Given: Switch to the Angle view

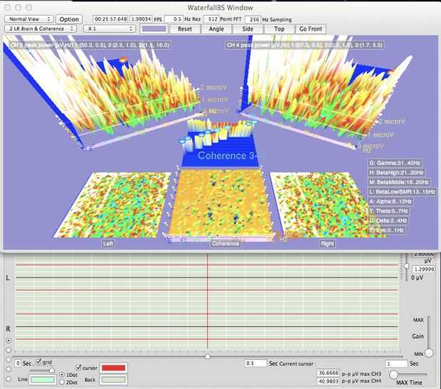Looking at the screenshot, I should click(216, 29).
